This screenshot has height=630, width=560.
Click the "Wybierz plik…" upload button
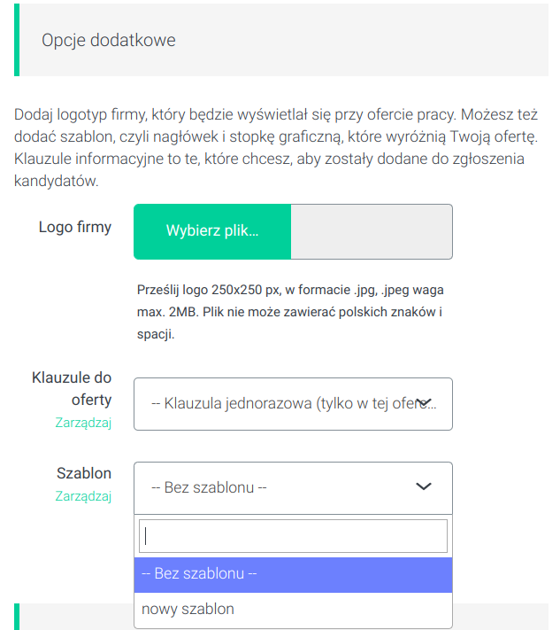pyautogui.click(x=212, y=231)
